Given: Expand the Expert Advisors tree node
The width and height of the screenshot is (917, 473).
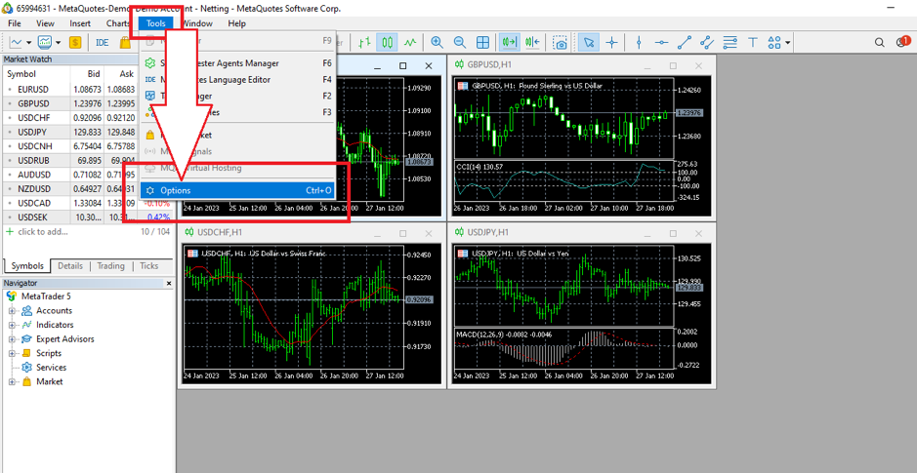Looking at the screenshot, I should [13, 339].
